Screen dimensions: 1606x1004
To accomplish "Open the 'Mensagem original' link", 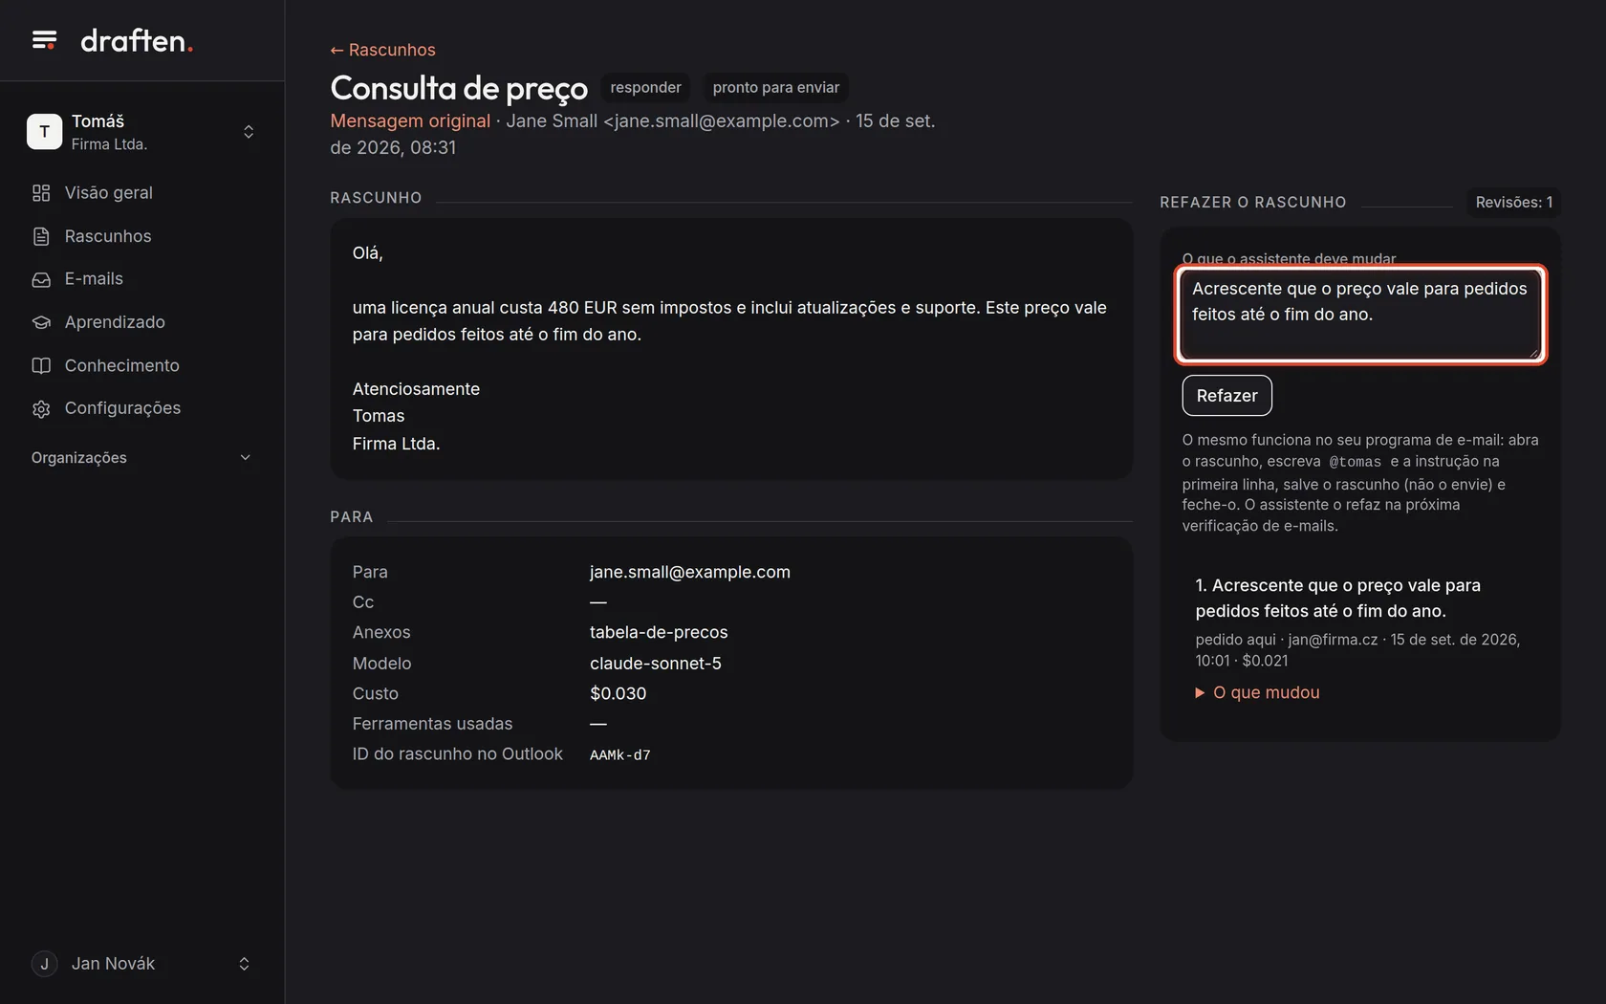I will [x=410, y=121].
